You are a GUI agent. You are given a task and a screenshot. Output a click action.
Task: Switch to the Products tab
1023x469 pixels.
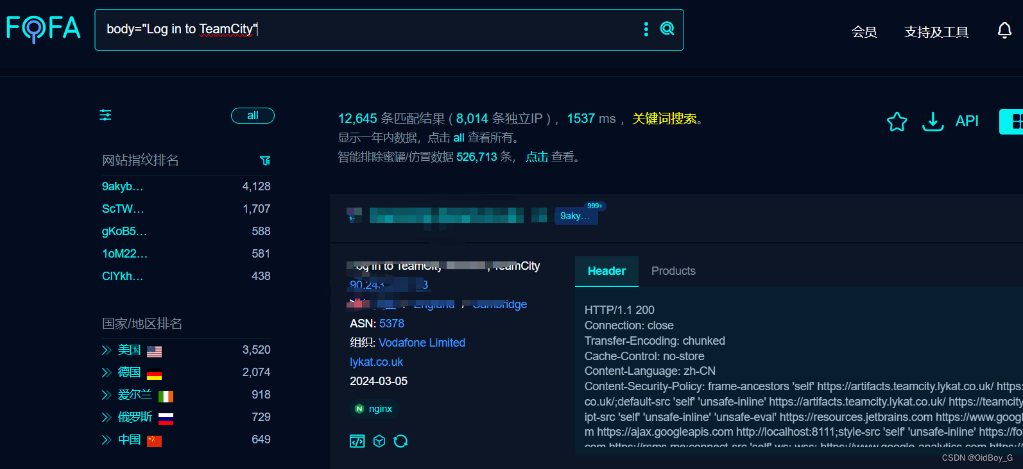click(x=673, y=271)
